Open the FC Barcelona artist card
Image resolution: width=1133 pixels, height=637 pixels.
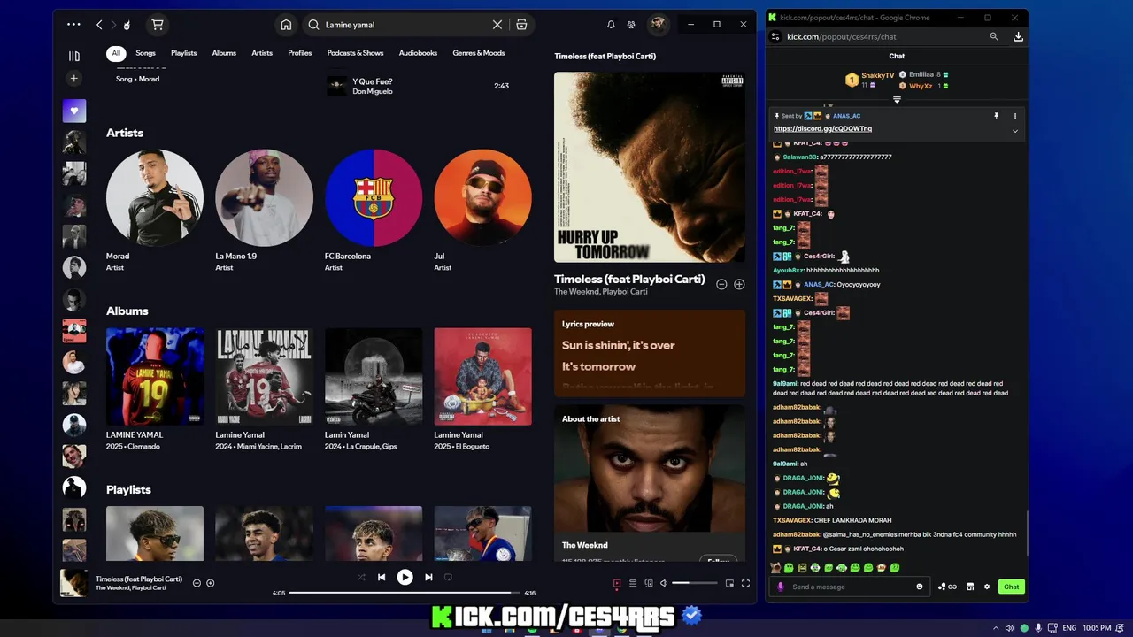(x=374, y=211)
